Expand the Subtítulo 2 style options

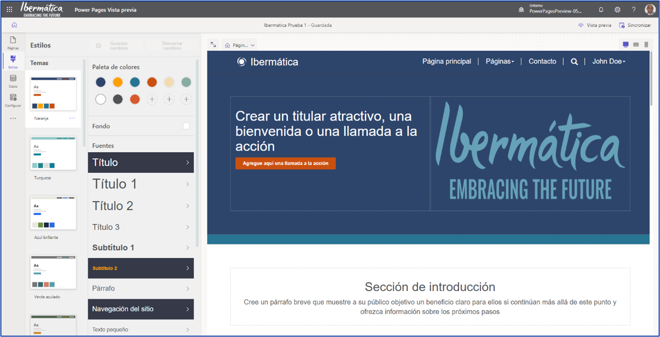pyautogui.click(x=141, y=268)
